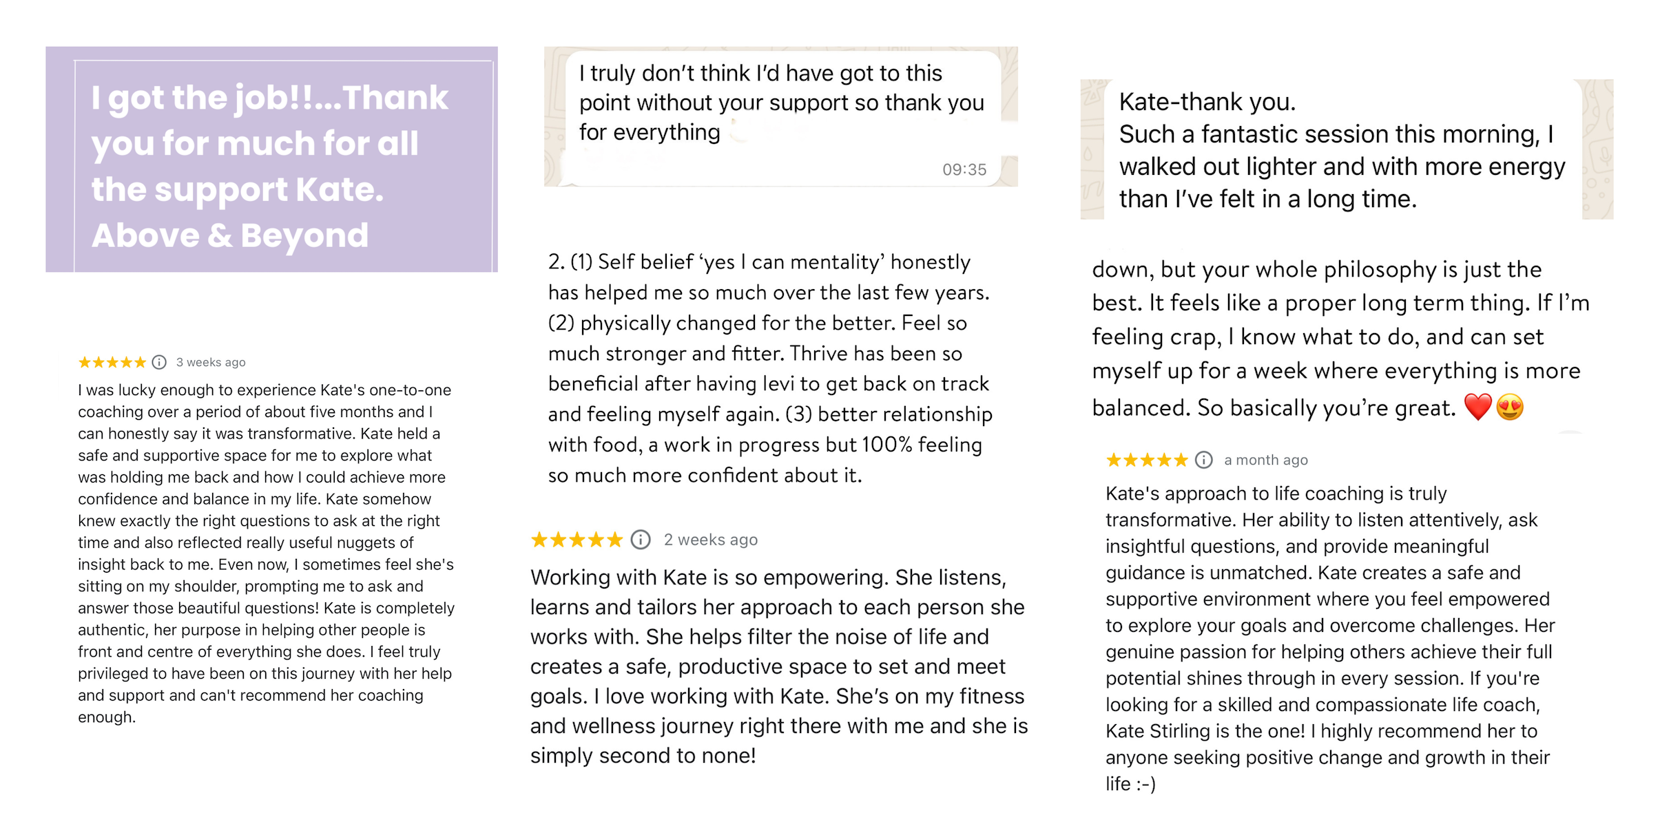This screenshot has height=826, width=1660.
Task: Click the "Kate's approach to life coaching" review
Action: (x=1329, y=638)
